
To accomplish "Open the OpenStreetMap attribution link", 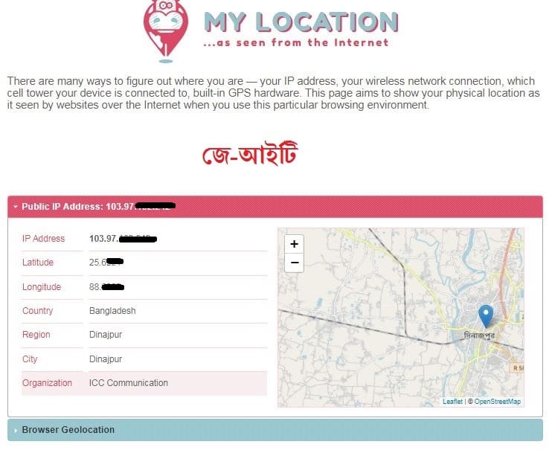I will point(497,402).
